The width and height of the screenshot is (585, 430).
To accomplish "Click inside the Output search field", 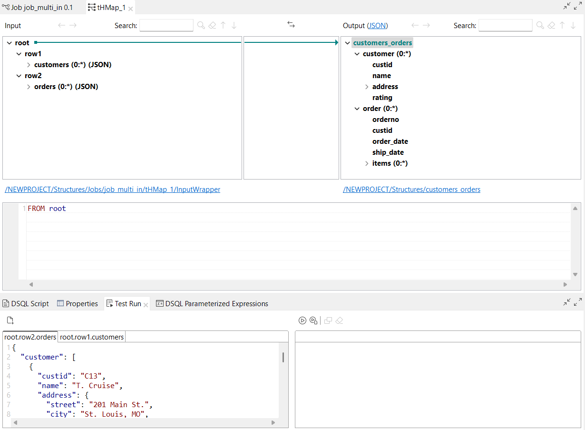I will point(505,25).
